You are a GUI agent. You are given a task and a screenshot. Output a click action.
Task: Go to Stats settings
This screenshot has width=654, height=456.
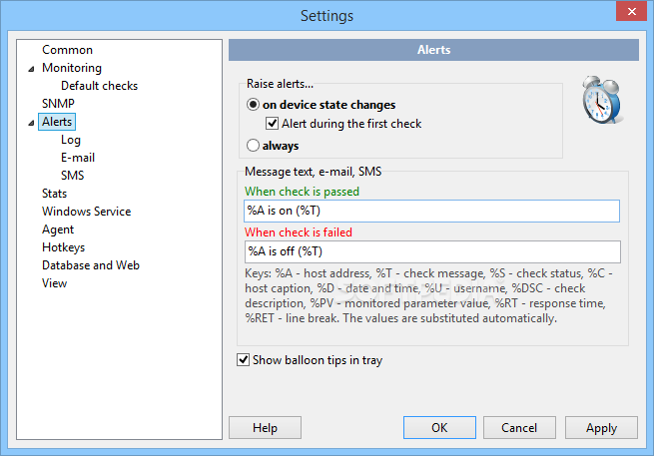pos(54,194)
